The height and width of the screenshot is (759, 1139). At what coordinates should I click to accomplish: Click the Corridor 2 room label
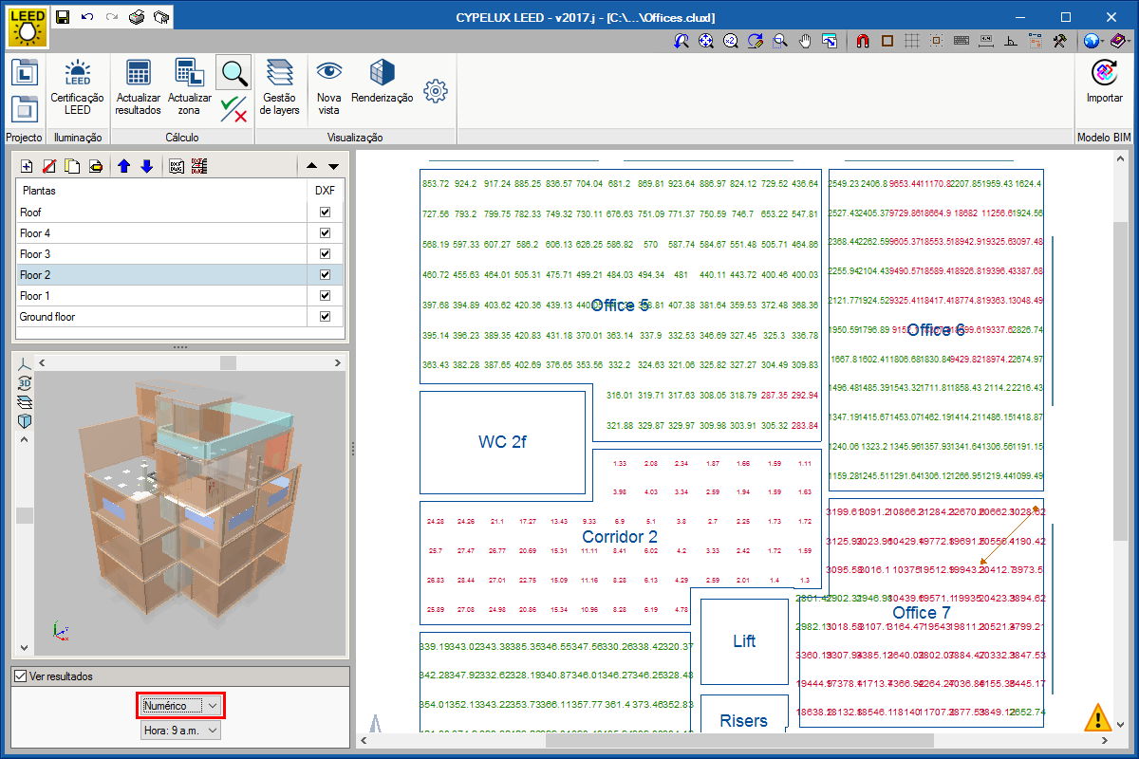[620, 537]
